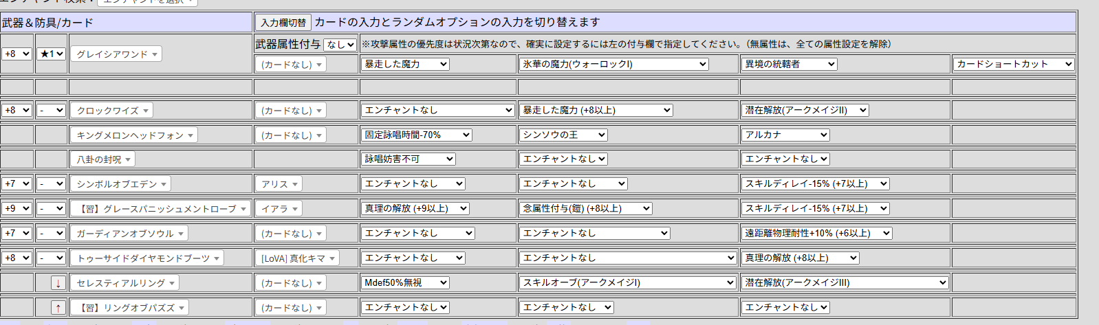Open the 氷華の魔力(ウォーロック) enchant dropdown
Screen dimensions: 1099x325
coord(613,64)
